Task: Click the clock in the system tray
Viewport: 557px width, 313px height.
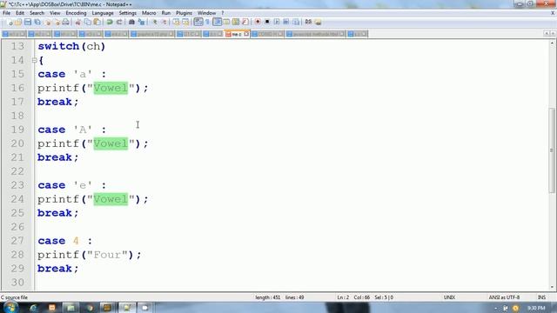Action: (x=536, y=308)
